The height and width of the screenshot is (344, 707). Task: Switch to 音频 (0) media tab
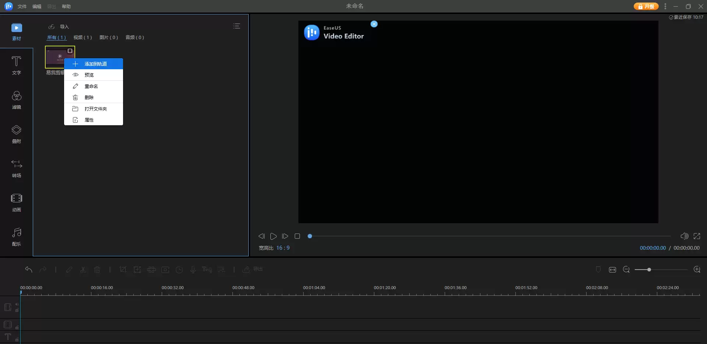pos(135,37)
